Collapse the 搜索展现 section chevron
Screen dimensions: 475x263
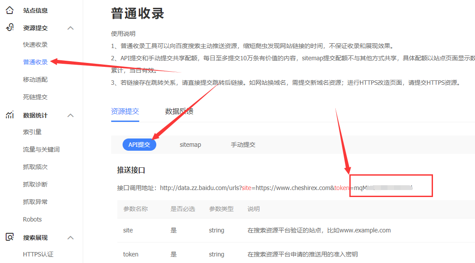70,238
